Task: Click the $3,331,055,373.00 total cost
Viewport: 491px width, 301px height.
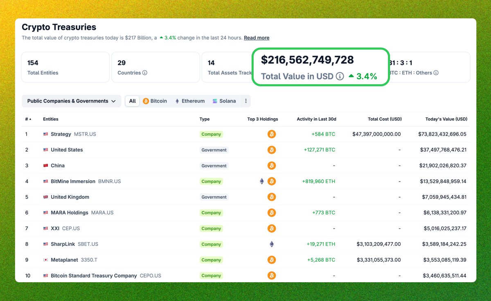Action: (379, 260)
